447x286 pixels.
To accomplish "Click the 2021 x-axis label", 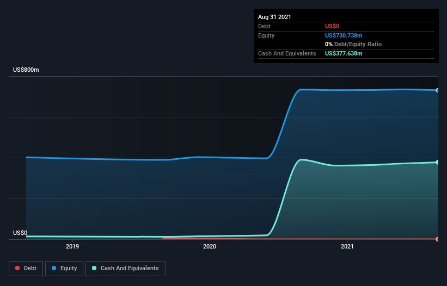I will point(347,246).
